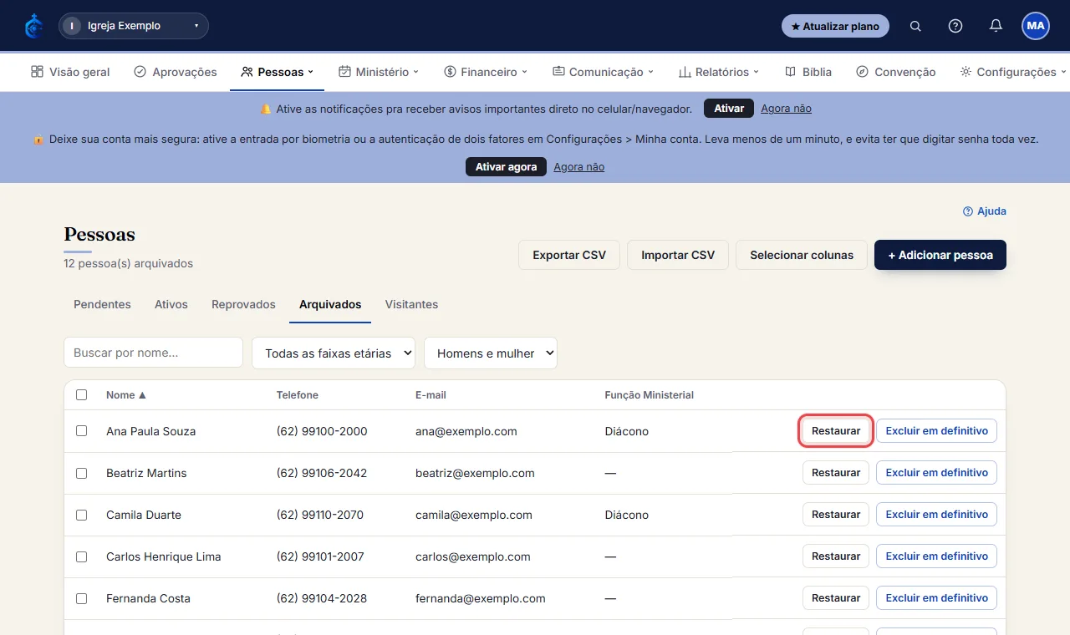Open Selecionar colunas

[x=802, y=255]
